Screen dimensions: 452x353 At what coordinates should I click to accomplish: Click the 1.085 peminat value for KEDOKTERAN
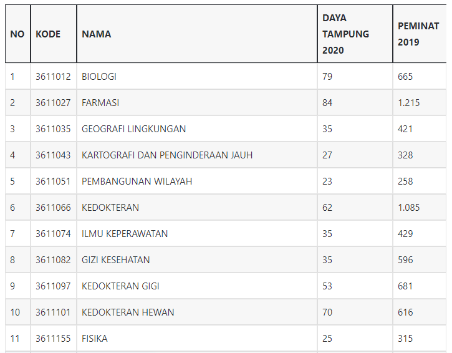409,207
